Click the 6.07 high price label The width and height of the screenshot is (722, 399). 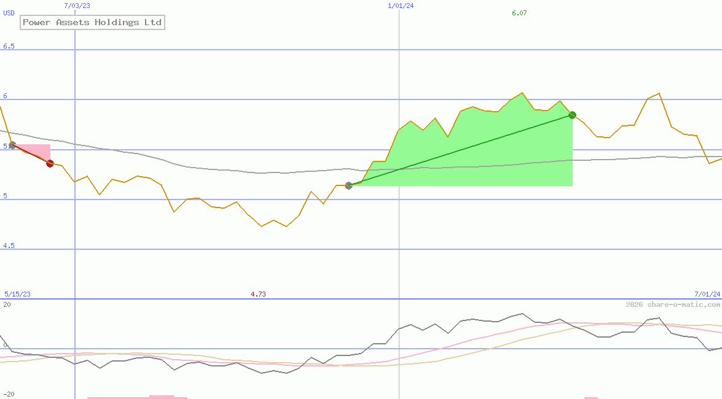coord(519,13)
